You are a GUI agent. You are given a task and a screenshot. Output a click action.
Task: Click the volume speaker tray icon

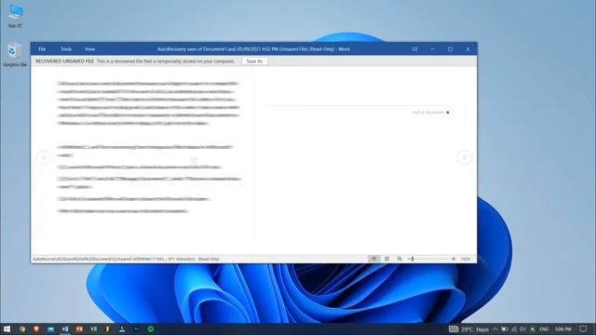(523, 329)
